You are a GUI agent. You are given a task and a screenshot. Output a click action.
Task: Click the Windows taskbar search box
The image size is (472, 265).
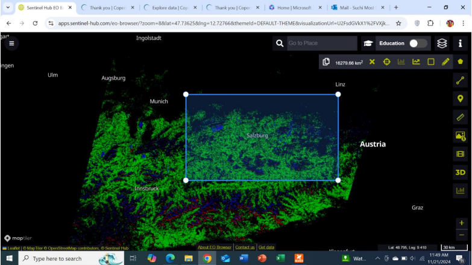(71, 258)
